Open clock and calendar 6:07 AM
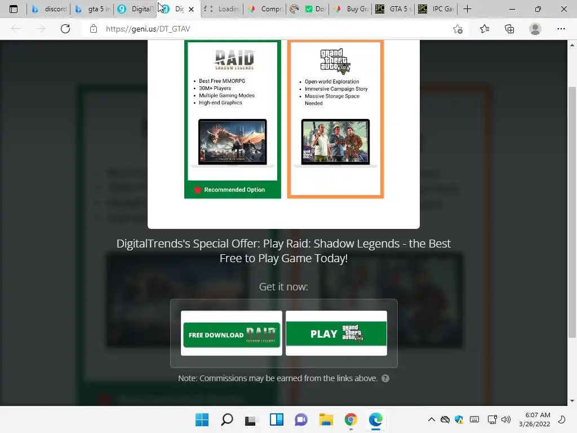Image resolution: width=577 pixels, height=433 pixels. coord(535,419)
